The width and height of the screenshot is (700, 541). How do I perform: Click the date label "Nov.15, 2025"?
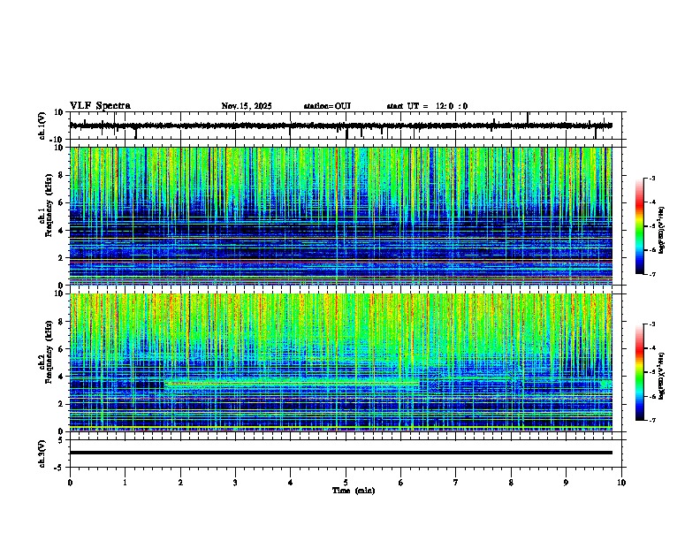pyautogui.click(x=247, y=106)
